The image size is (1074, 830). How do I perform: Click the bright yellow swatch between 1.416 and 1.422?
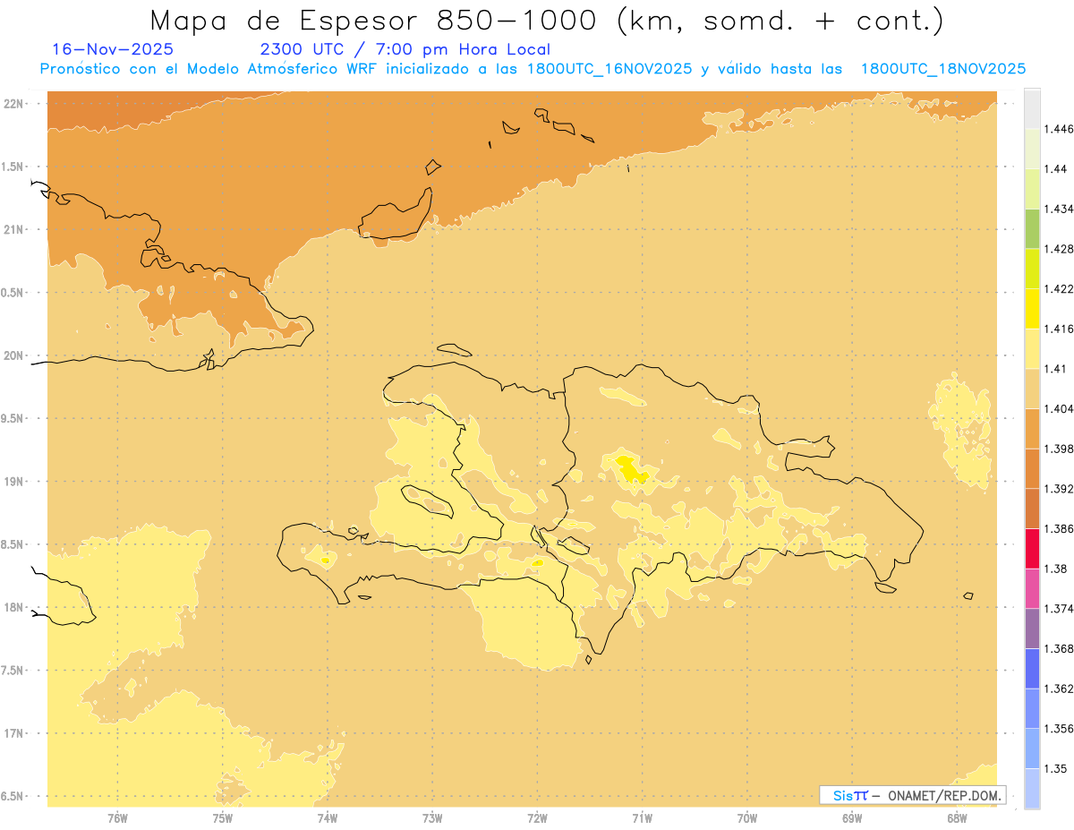[x=1032, y=308]
